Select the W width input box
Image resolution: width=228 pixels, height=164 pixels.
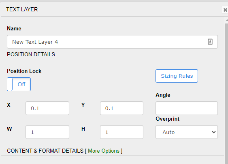(x=47, y=132)
